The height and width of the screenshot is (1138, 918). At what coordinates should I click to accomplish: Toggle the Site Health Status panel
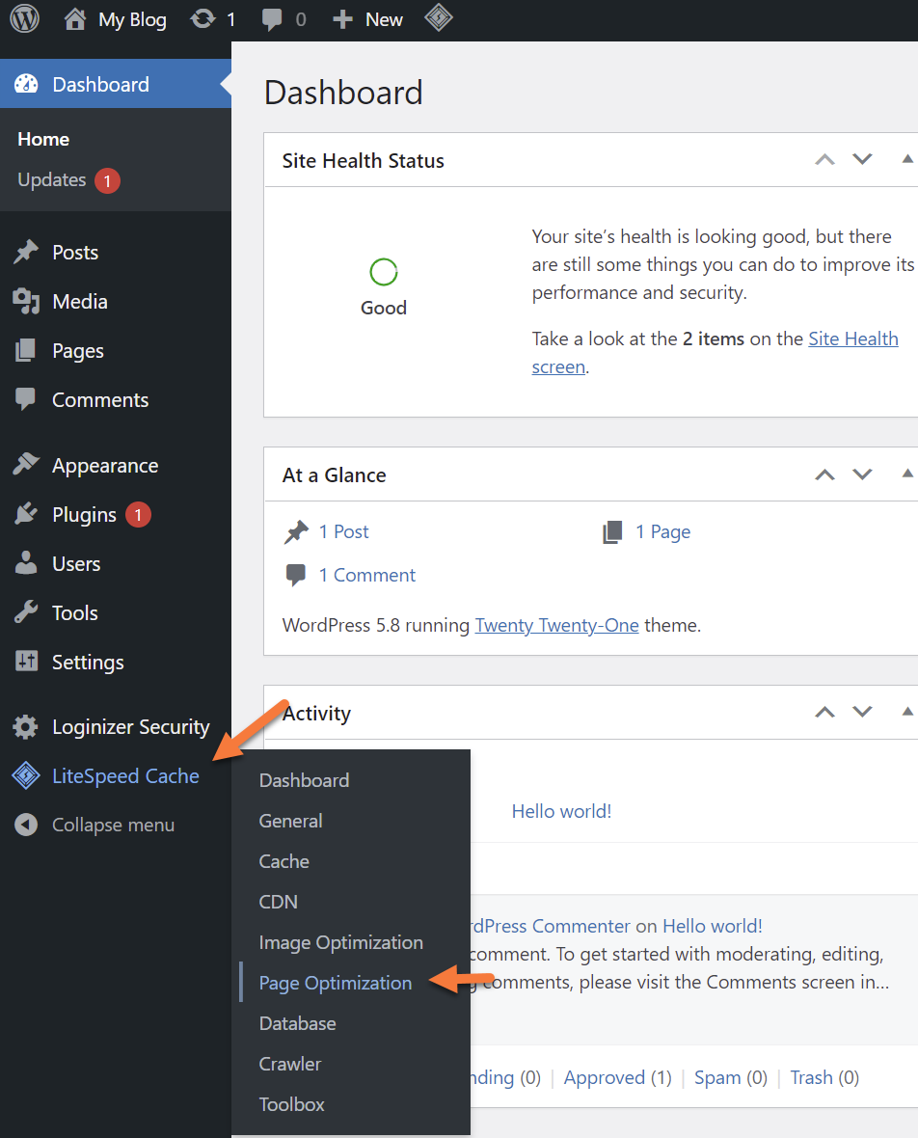(x=906, y=159)
